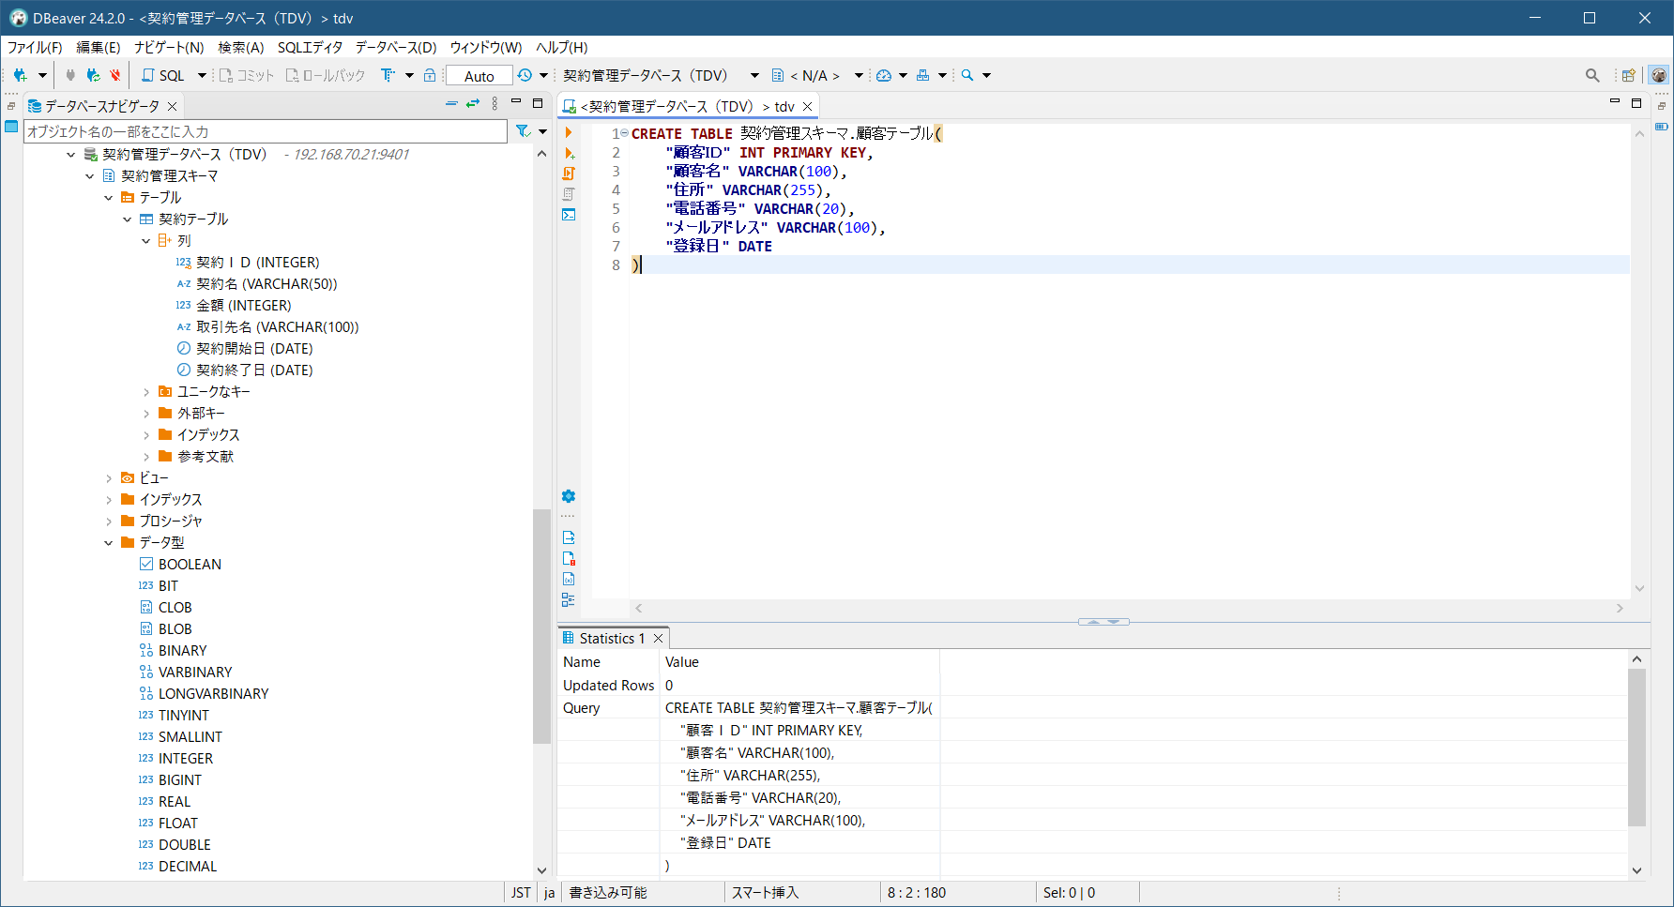Open the 編集(E) menu
This screenshot has width=1674, height=907.
pos(98,47)
